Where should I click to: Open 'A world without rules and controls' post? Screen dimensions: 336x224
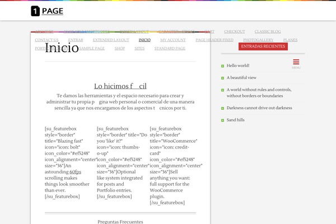point(259,92)
